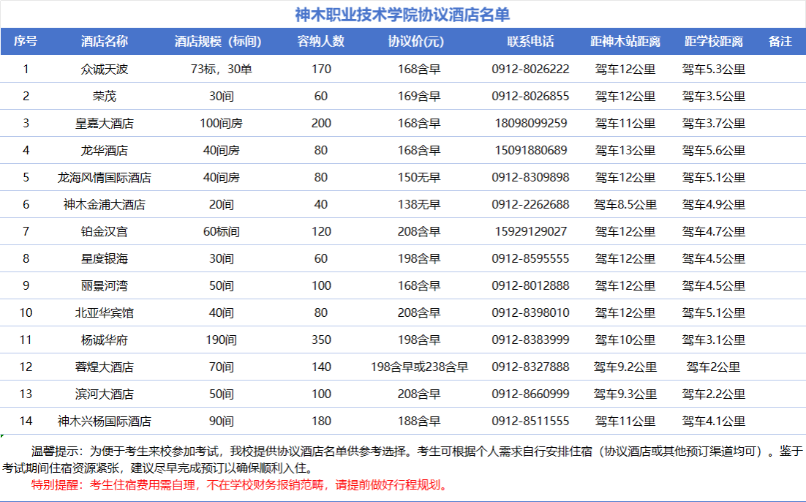Click the 驾车2公里 school distance cell
The width and height of the screenshot is (806, 502).
click(713, 367)
